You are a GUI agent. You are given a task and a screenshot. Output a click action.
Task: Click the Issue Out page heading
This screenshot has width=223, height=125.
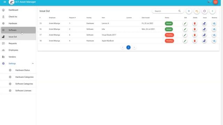45,11
